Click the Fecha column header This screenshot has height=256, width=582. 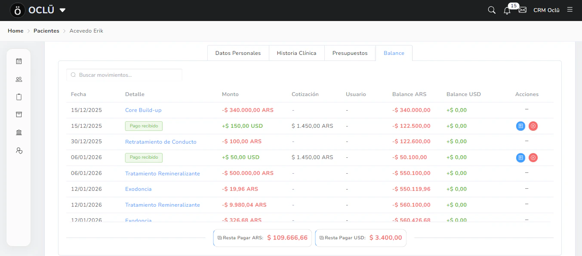(x=78, y=94)
